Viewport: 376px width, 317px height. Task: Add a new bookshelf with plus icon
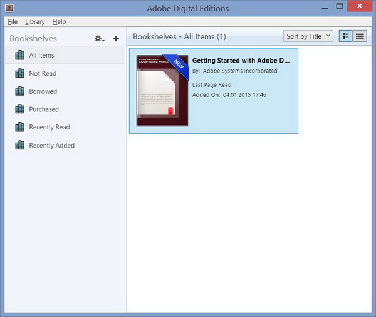pos(116,38)
